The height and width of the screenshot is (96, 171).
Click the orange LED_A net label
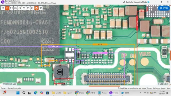click(100, 44)
